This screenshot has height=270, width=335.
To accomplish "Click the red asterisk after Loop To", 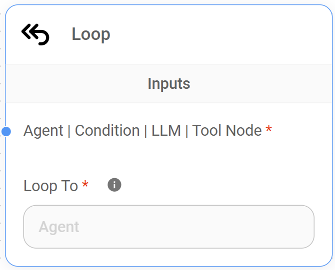I will (x=85, y=185).
